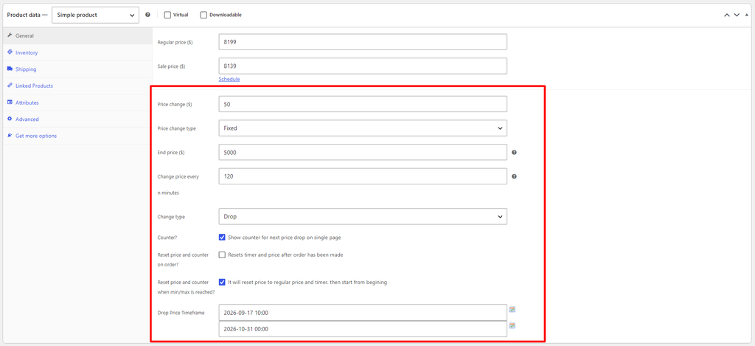Move Product data panel down
755x346 pixels.
pos(737,15)
